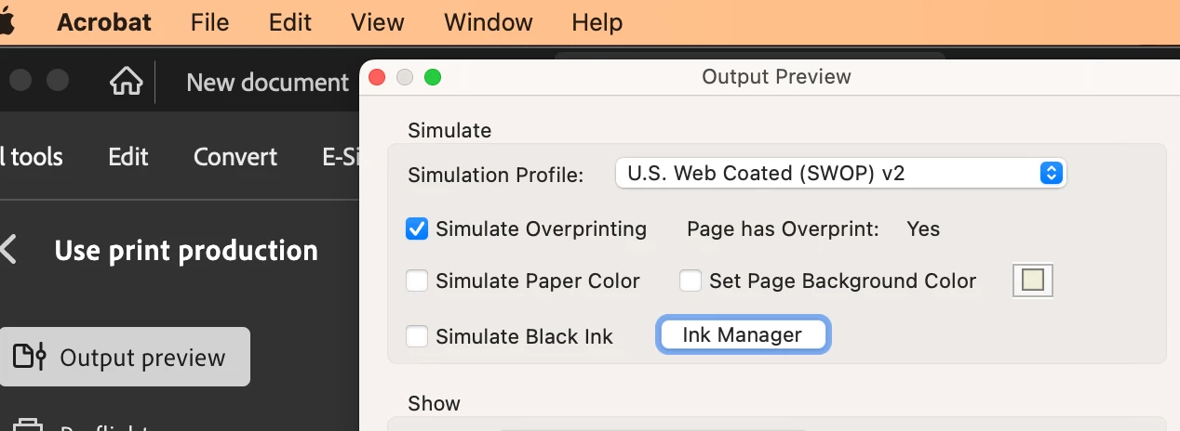The image size is (1180, 431).
Task: Select the Output preview tool
Action: point(125,357)
